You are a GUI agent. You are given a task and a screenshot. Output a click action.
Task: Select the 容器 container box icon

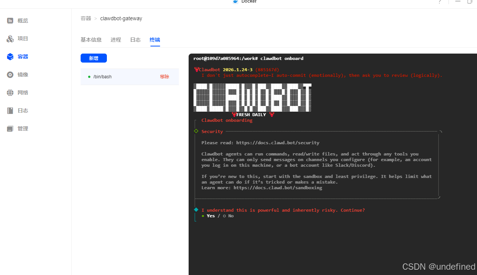(x=10, y=57)
